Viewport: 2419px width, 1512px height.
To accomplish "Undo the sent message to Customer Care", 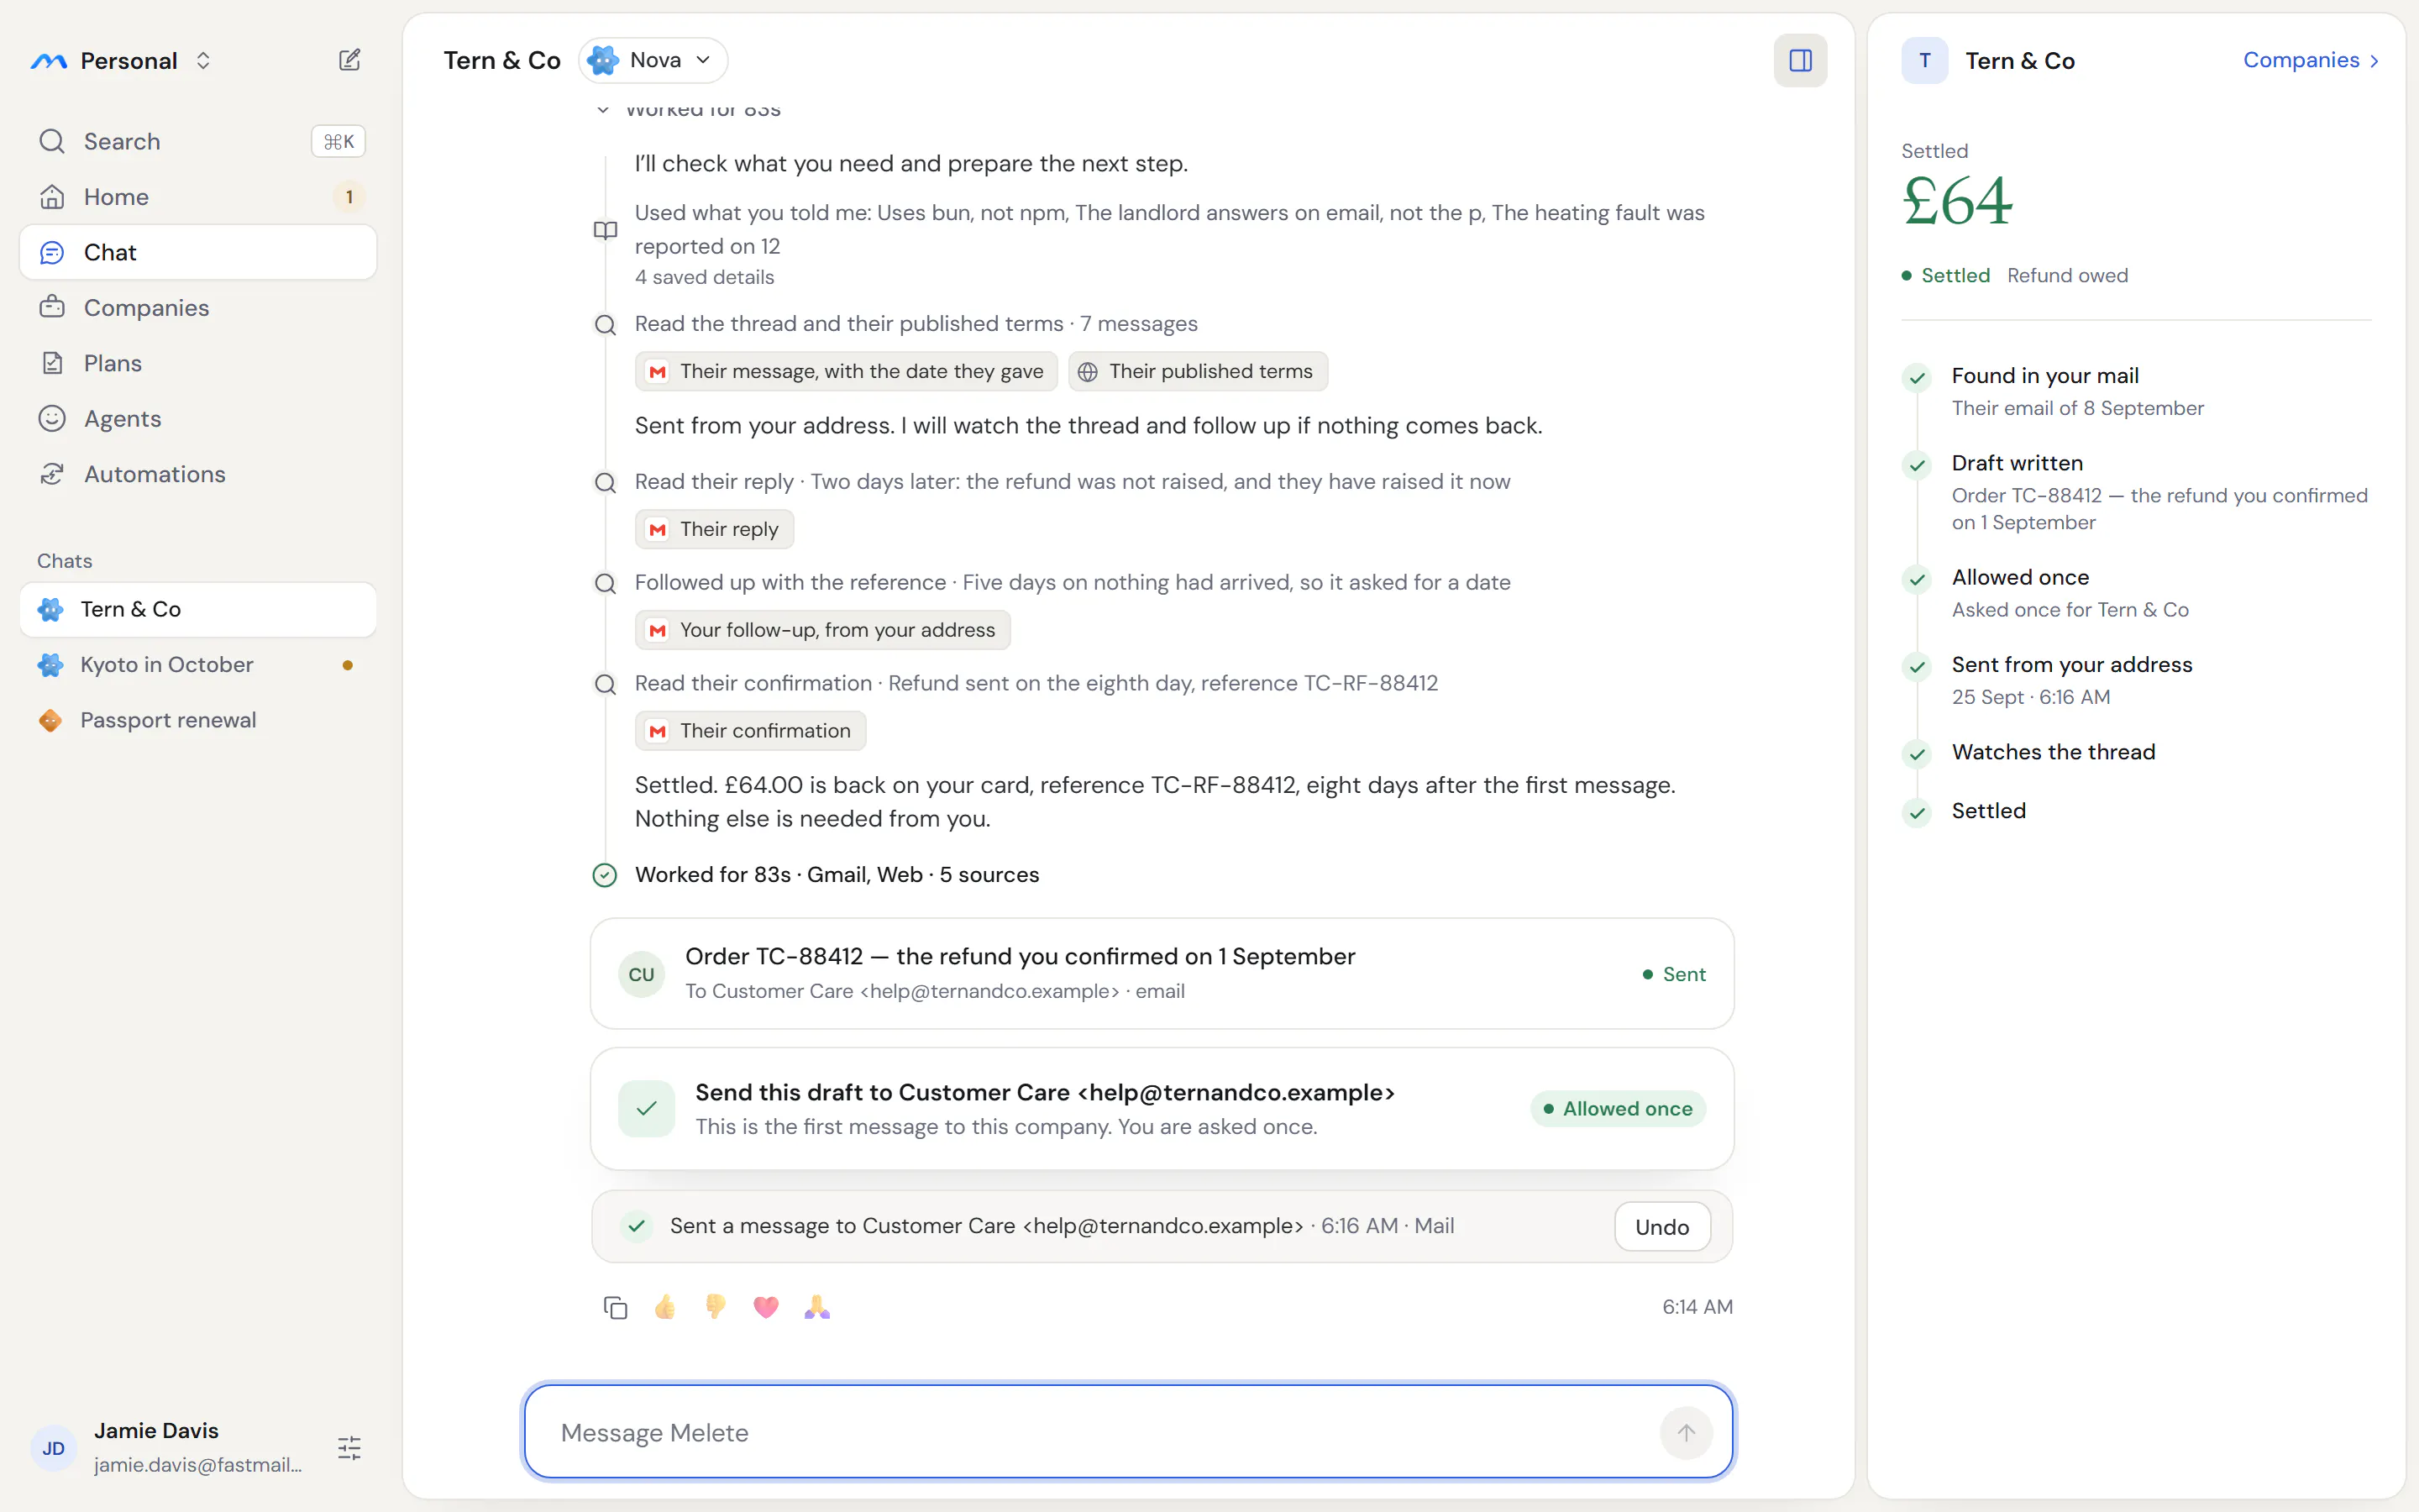I will click(1661, 1227).
